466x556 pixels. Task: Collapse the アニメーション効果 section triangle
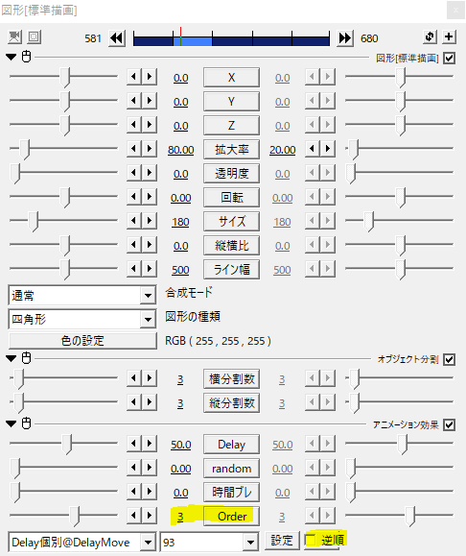(x=12, y=423)
